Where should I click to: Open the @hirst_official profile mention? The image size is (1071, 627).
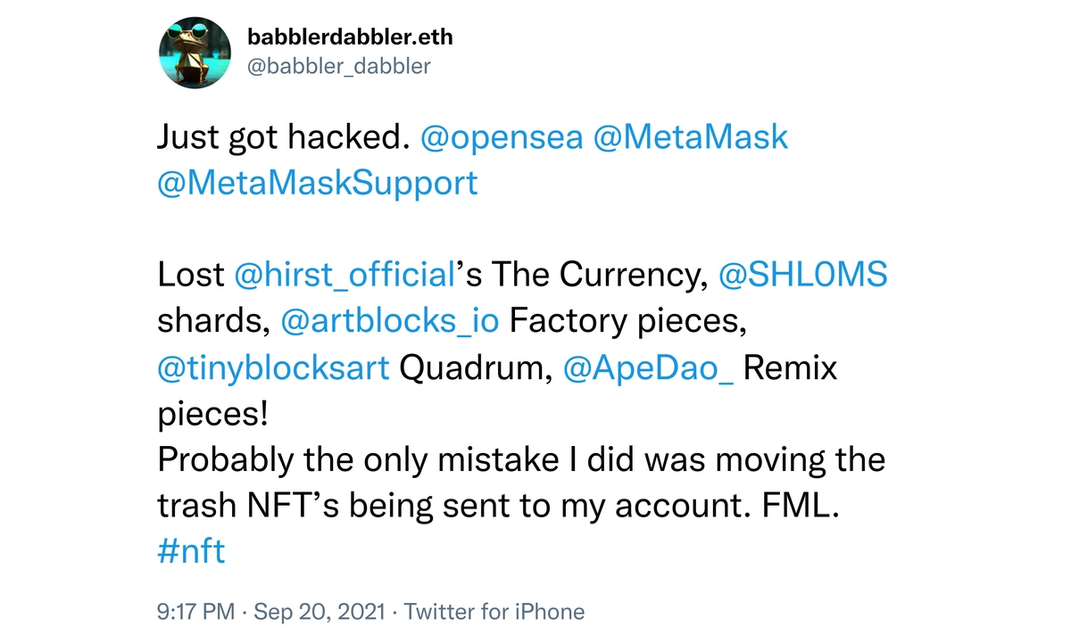point(345,275)
